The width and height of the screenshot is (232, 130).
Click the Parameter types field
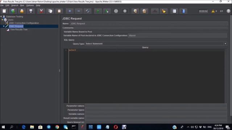[x=156, y=110]
